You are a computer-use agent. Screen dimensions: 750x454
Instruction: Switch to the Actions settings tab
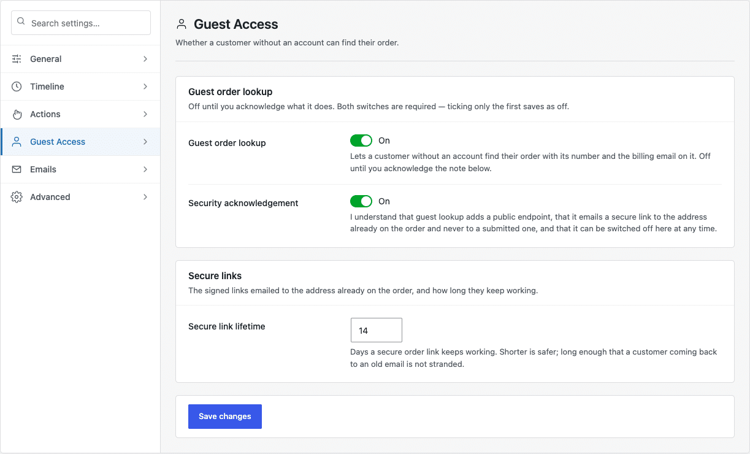[80, 114]
